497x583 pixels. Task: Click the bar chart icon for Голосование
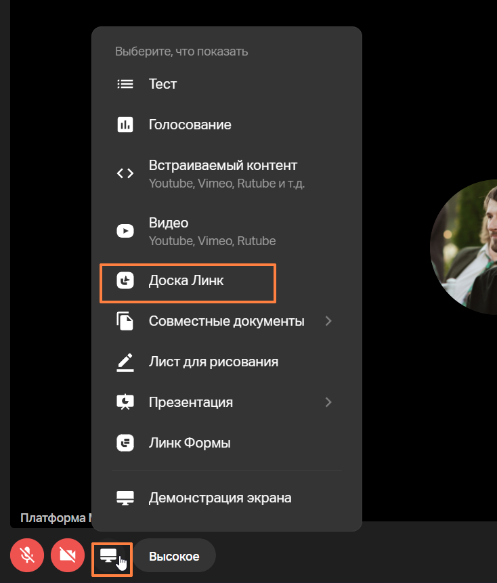pyautogui.click(x=125, y=125)
